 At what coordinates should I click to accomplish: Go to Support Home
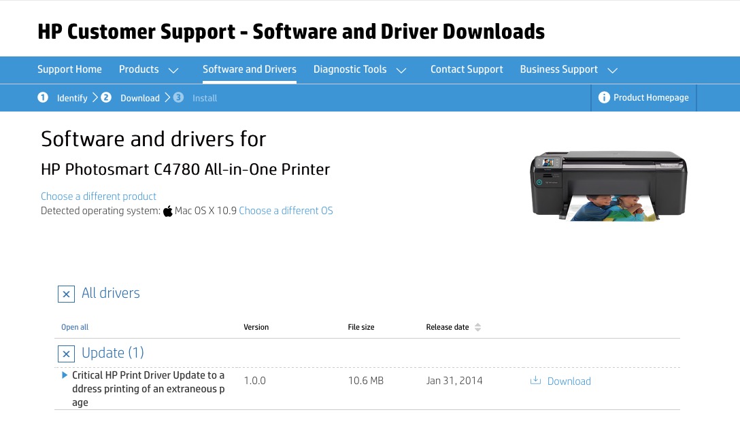pyautogui.click(x=69, y=69)
